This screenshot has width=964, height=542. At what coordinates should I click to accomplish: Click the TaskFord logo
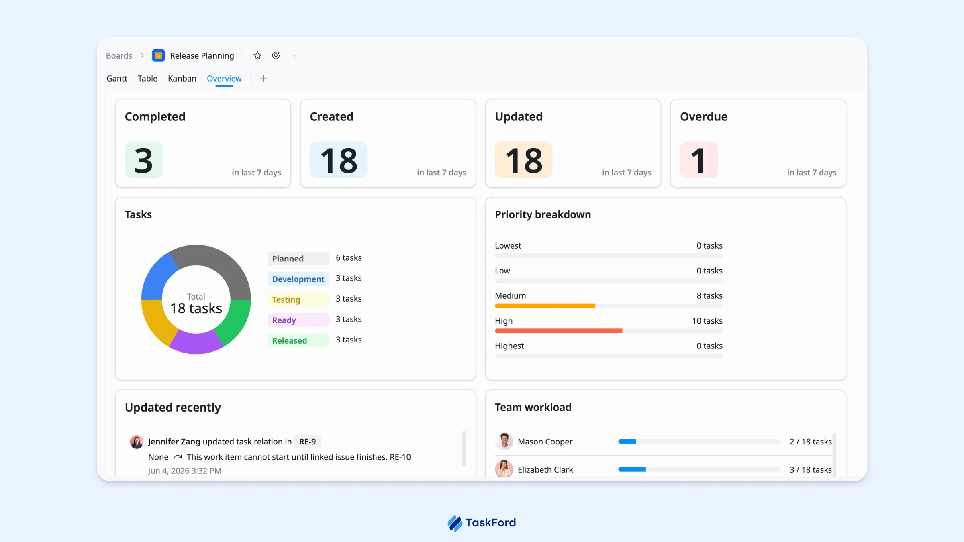(x=482, y=523)
